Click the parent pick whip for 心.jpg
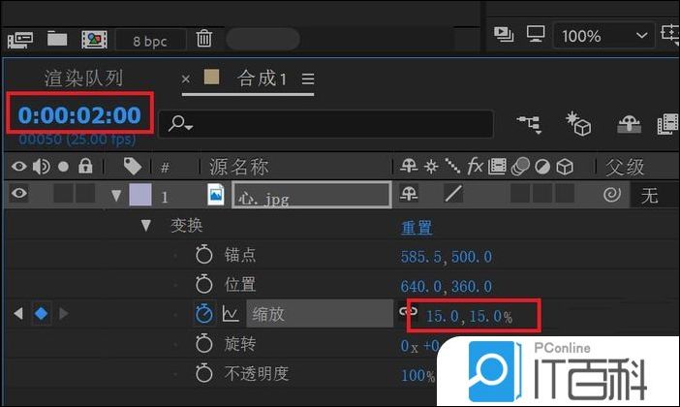 (612, 195)
